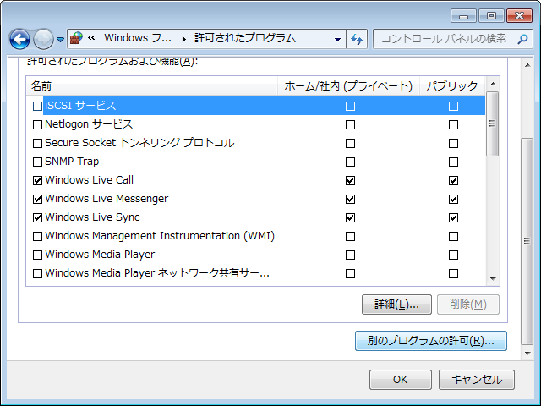The image size is (541, 406).
Task: Open the arrow after the Windows フ... breadcrumb
Action: pyautogui.click(x=184, y=39)
